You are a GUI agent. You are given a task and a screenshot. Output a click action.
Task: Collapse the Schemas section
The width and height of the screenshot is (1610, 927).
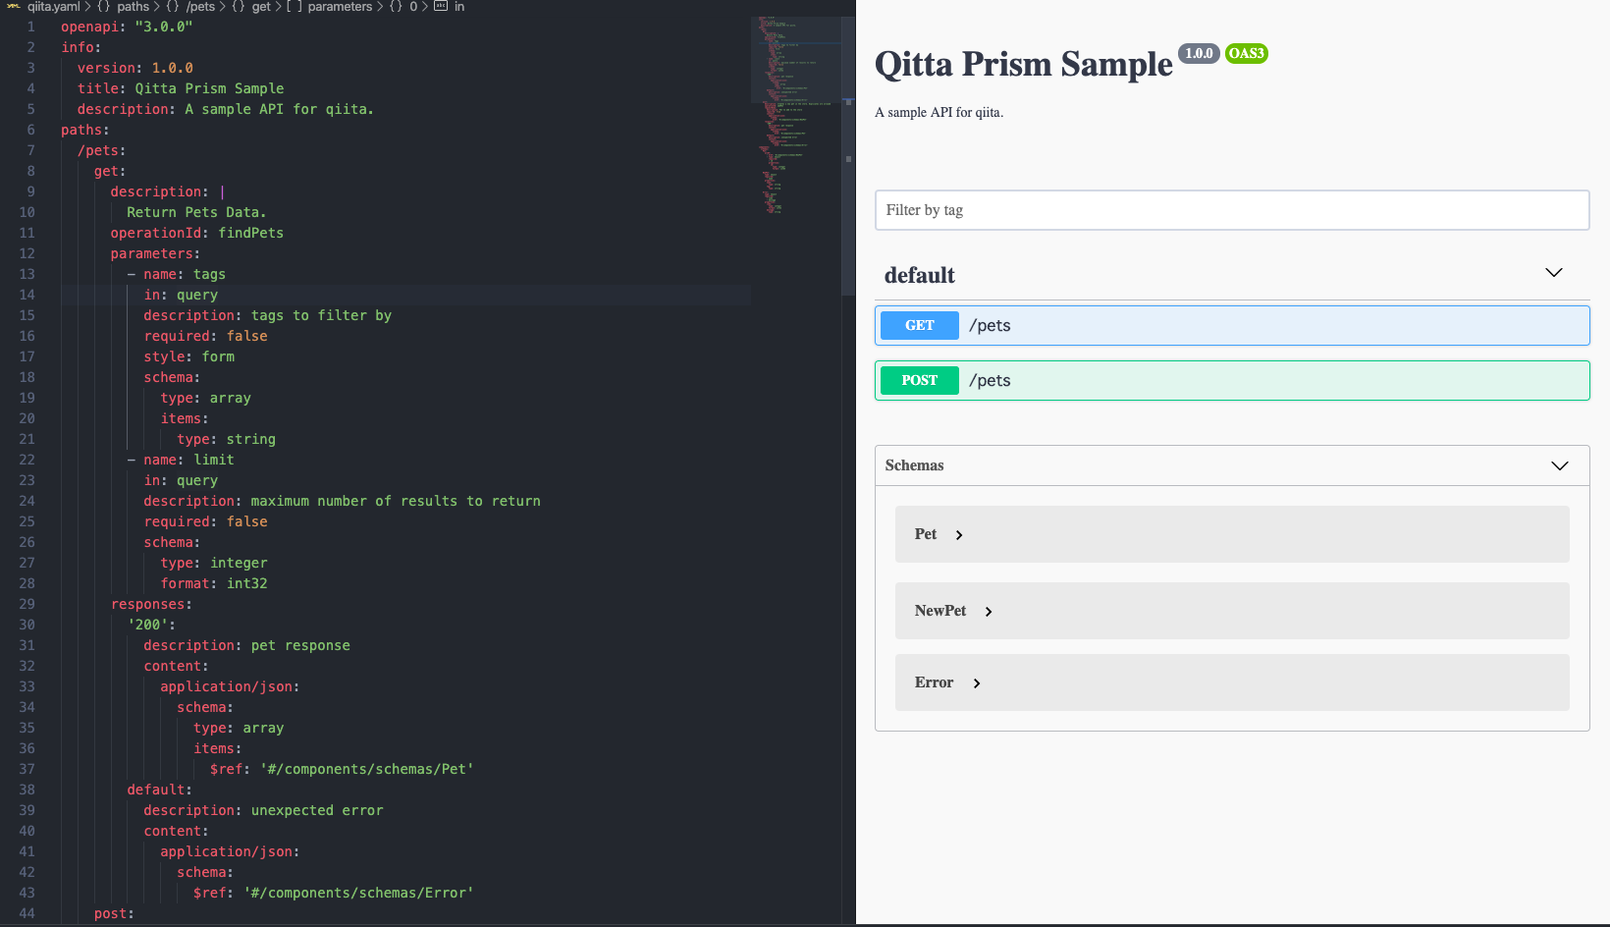point(1560,465)
